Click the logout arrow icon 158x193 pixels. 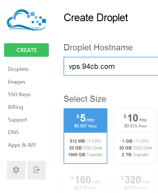[36, 170]
